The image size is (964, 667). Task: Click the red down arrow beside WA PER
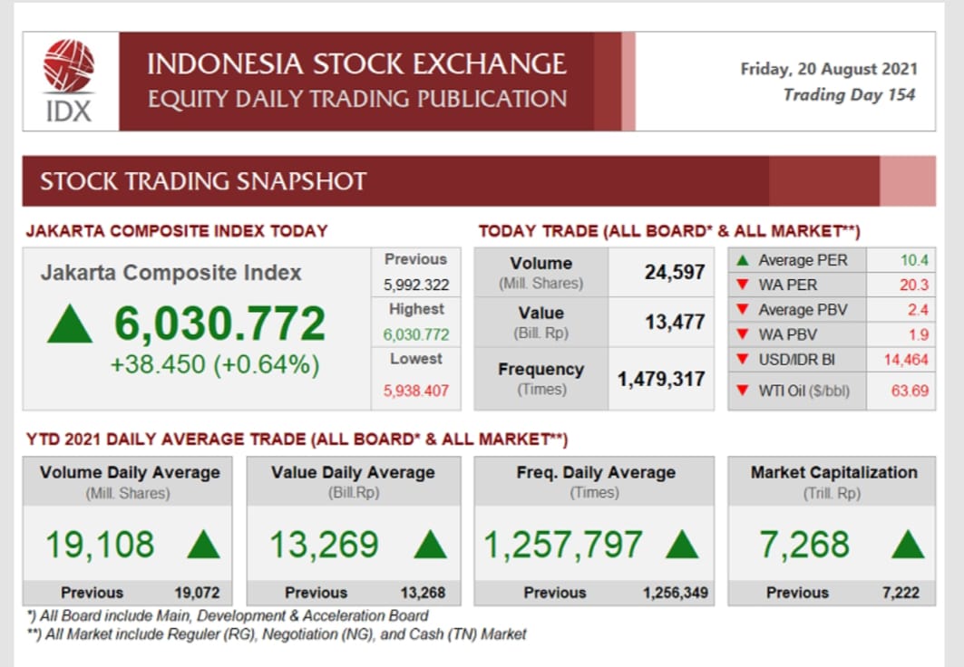pos(743,285)
